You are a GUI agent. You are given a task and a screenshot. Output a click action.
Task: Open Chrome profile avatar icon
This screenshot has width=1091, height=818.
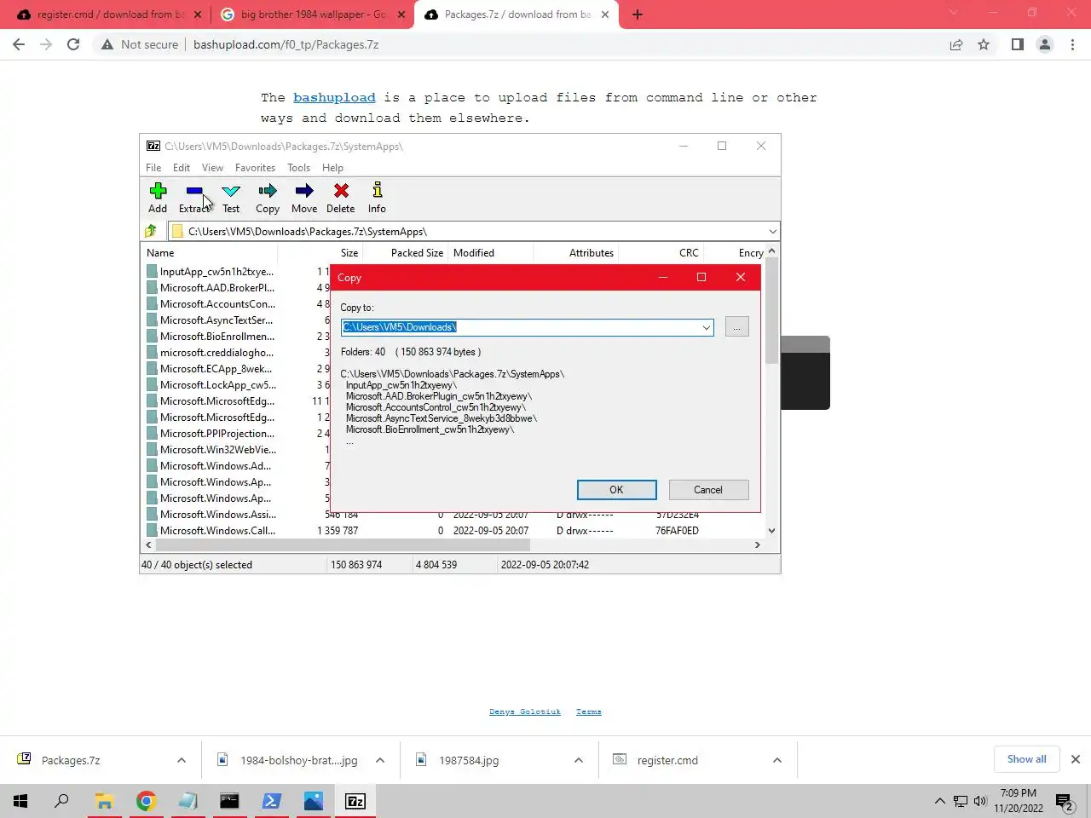(x=1045, y=44)
